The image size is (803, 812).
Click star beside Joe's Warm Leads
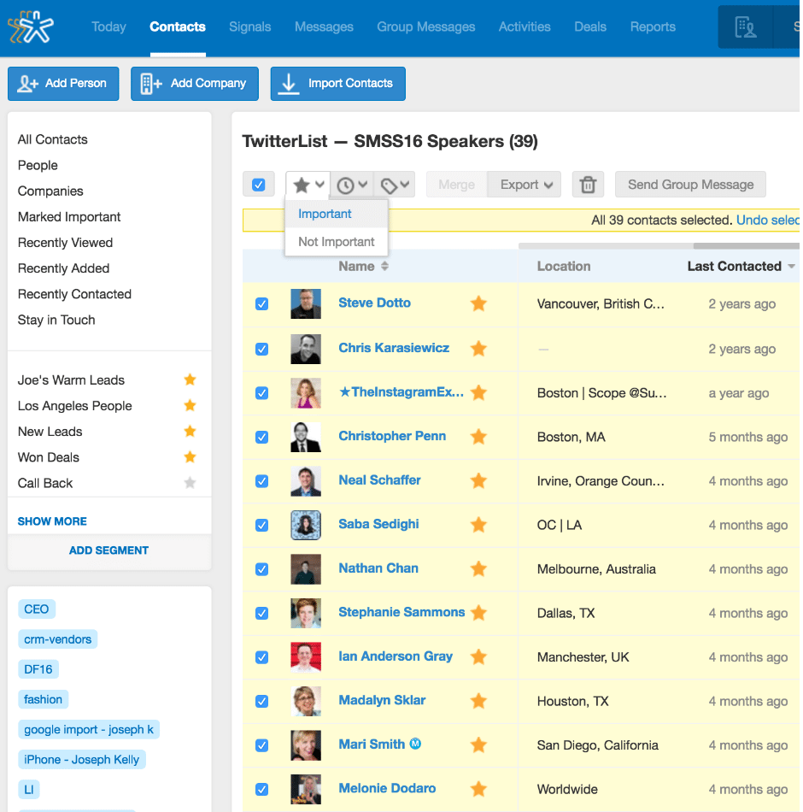190,380
